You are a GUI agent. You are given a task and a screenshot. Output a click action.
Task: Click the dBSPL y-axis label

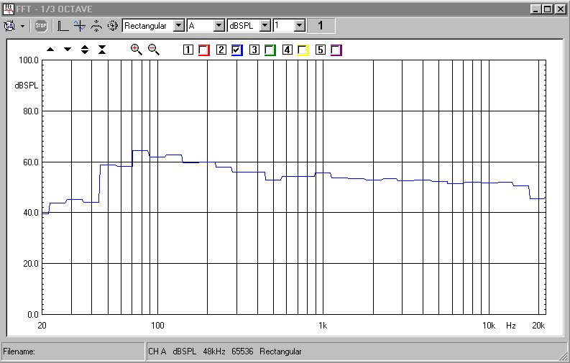pos(26,86)
